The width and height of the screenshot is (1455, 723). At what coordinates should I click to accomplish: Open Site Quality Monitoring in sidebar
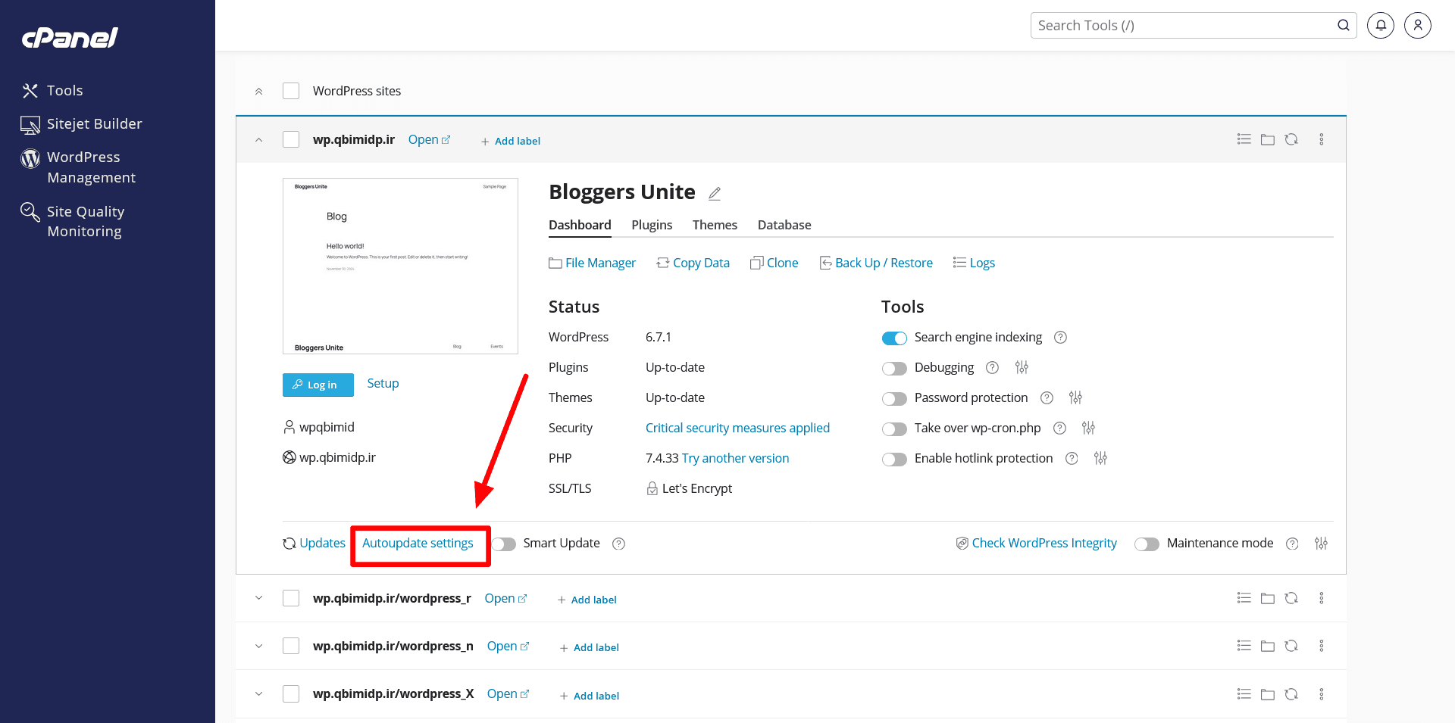coord(73,221)
